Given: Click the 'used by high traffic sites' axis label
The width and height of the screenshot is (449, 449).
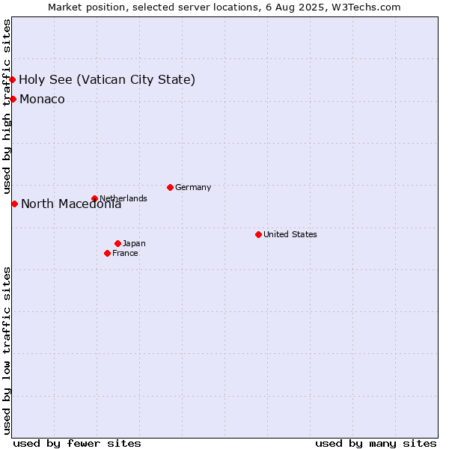Looking at the screenshot, I should (6, 106).
